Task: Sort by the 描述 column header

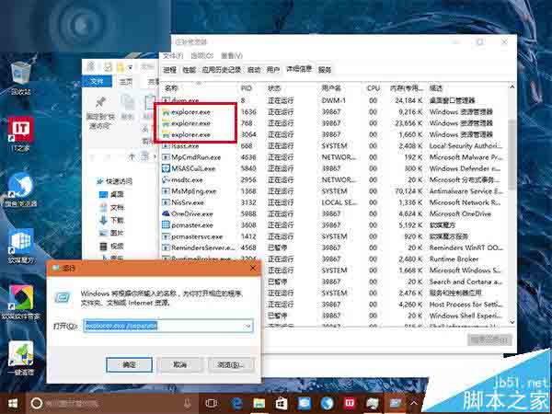Action: (436, 88)
